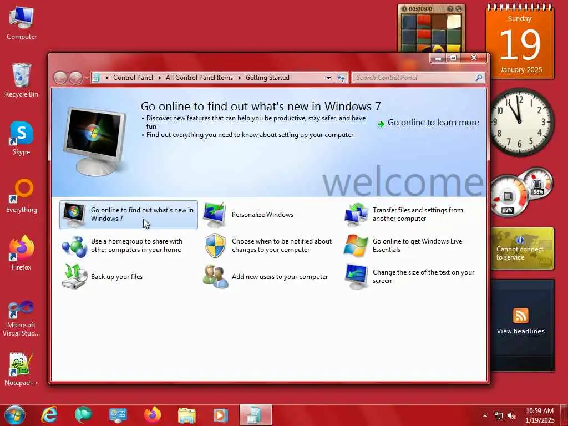Click the Transfer files computers icon

point(356,215)
